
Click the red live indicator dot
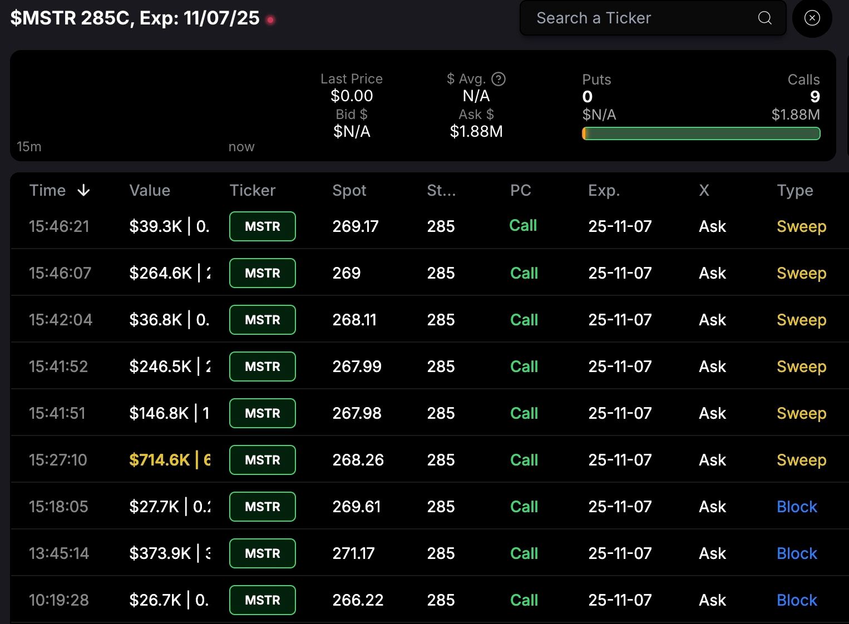270,20
